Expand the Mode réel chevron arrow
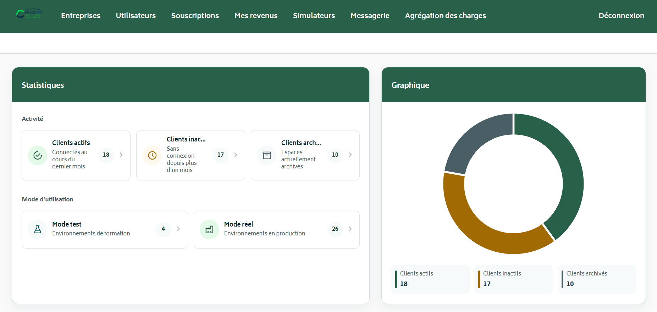Image resolution: width=657 pixels, height=312 pixels. [350, 229]
